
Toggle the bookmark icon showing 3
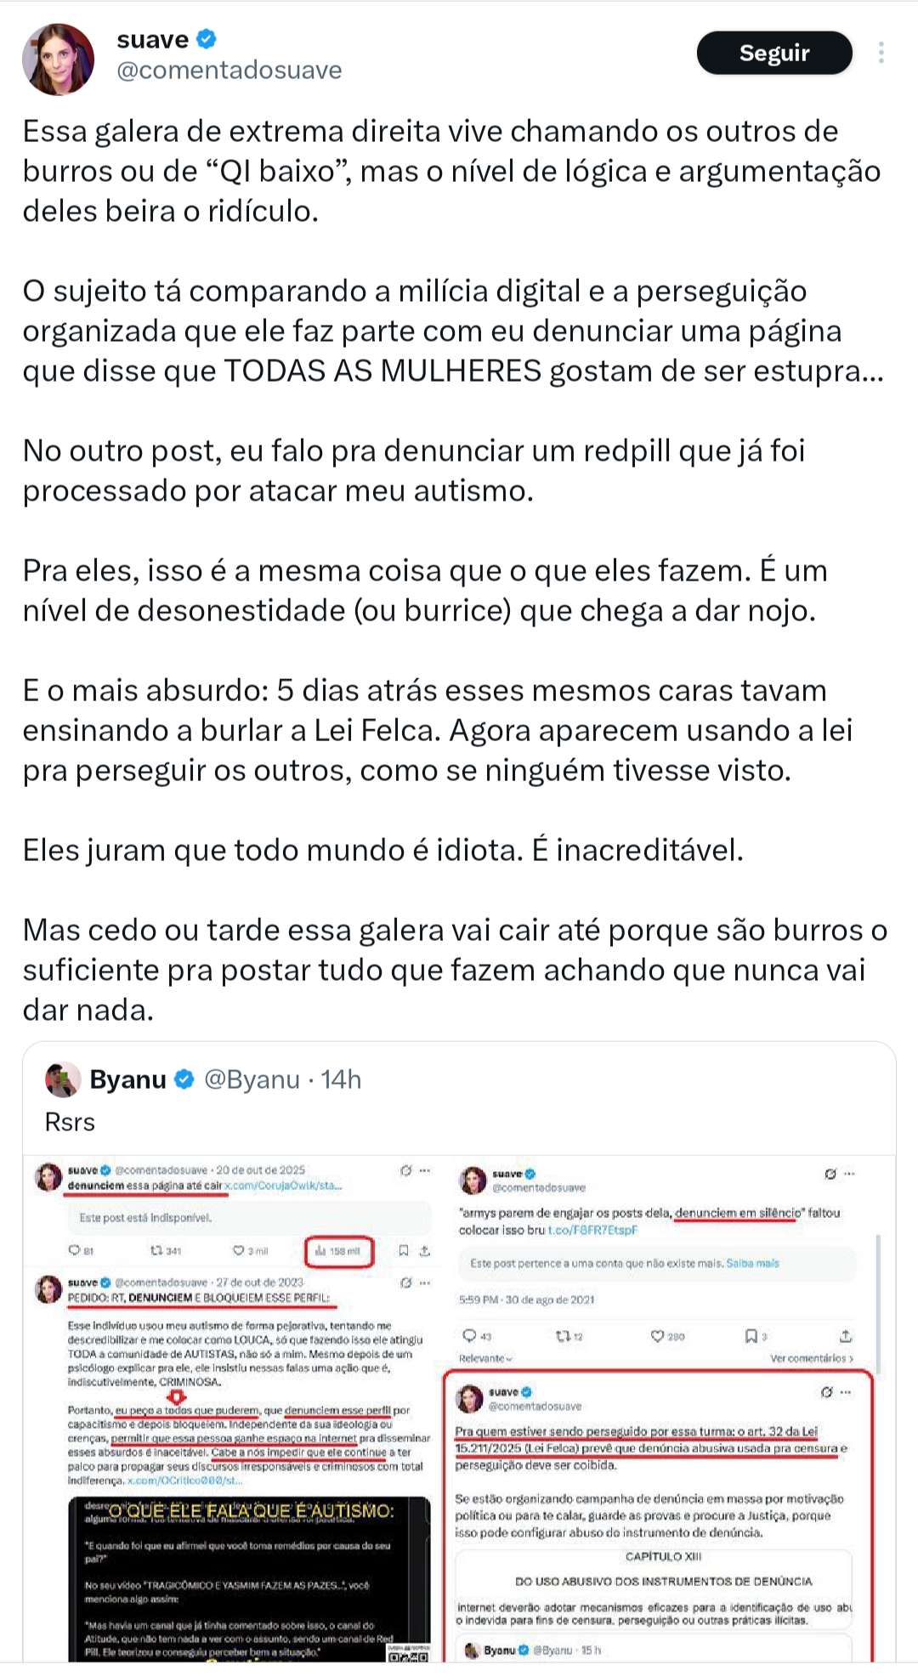tap(751, 1336)
